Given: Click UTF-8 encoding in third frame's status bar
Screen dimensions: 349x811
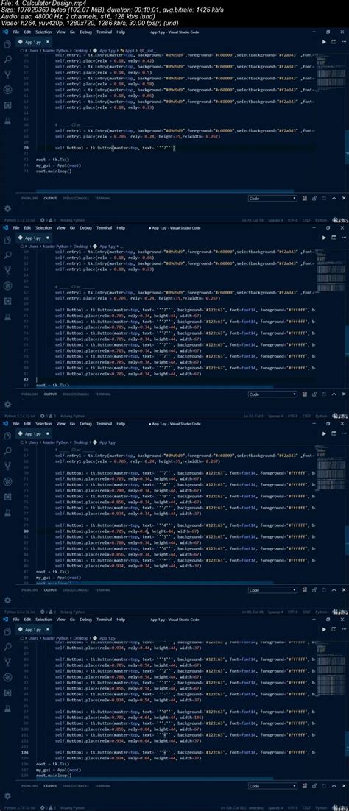Looking at the screenshot, I should coord(292,612).
